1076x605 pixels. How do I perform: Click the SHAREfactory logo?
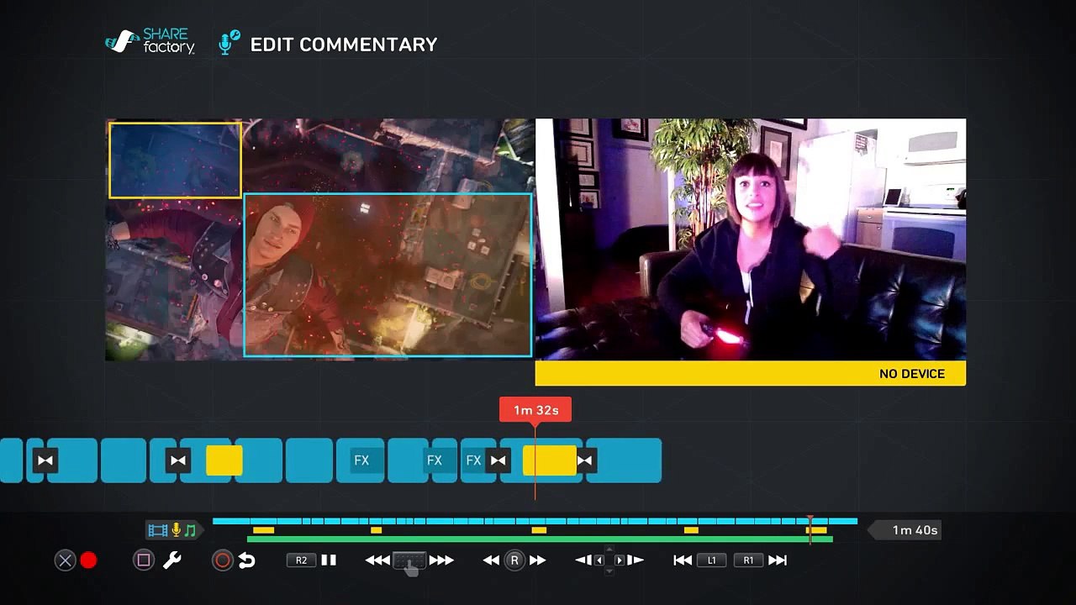[x=150, y=42]
